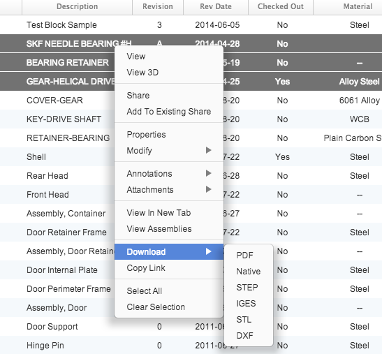Image resolution: width=382 pixels, height=354 pixels.
Task: Click the Download submenu arrow
Action: [208, 251]
